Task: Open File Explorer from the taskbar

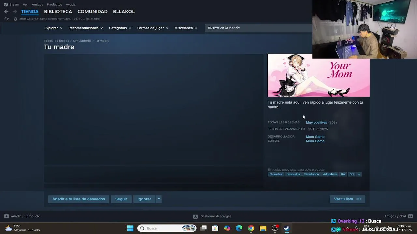Action: click(263, 228)
